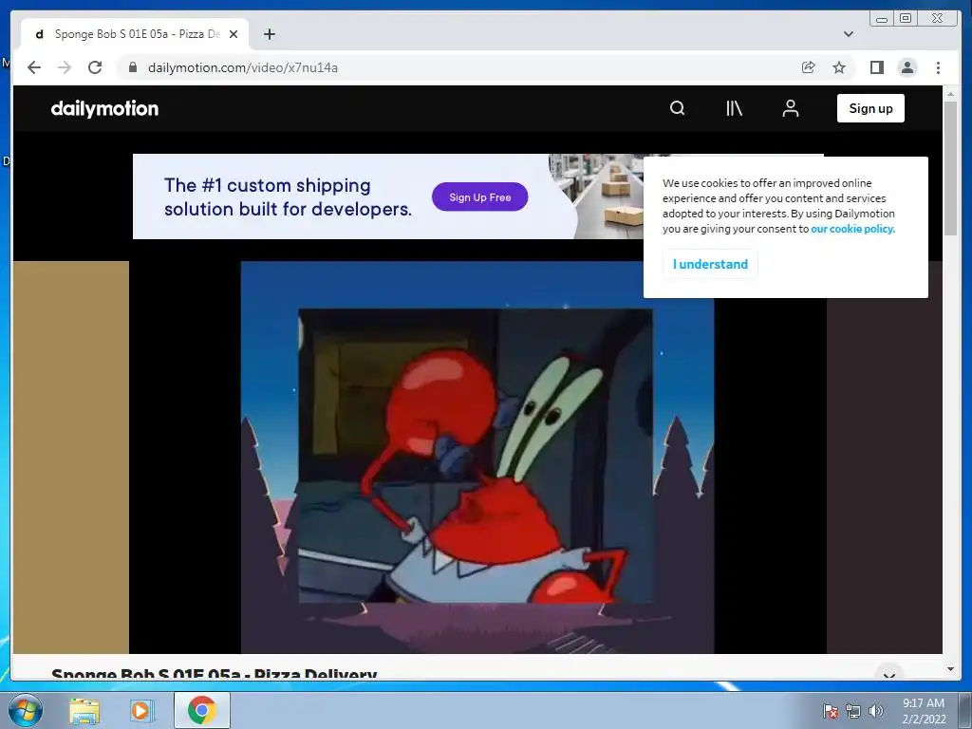Click the scrollbar down arrow
The height and width of the screenshot is (729, 972).
[950, 669]
